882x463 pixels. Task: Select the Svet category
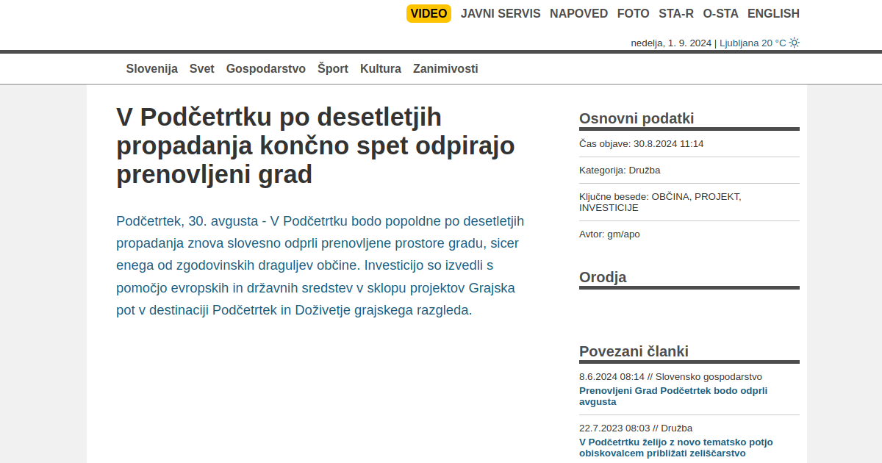[x=201, y=68]
